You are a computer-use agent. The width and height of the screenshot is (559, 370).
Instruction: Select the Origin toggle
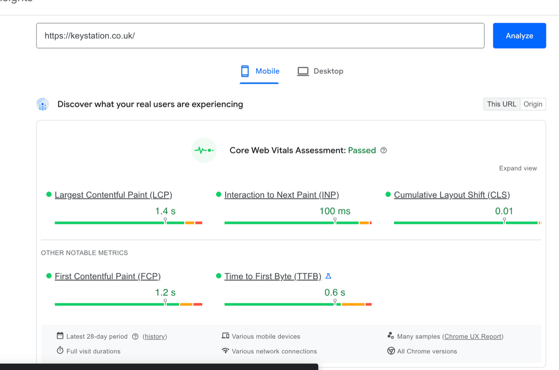click(x=533, y=104)
